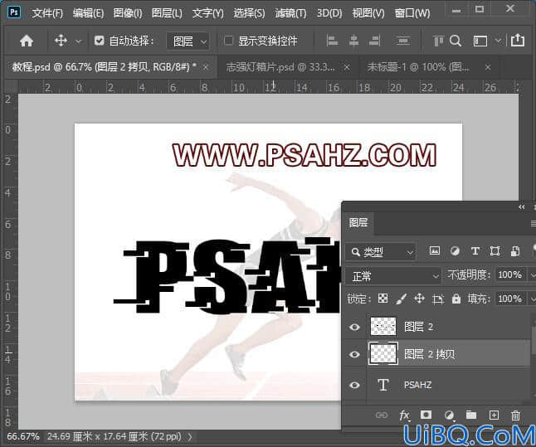Click the workspace layout icon
This screenshot has height=447, width=536.
(480, 41)
